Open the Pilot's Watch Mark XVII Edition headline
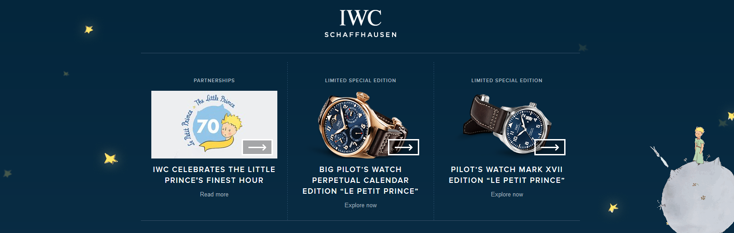734x233 pixels. coord(507,175)
